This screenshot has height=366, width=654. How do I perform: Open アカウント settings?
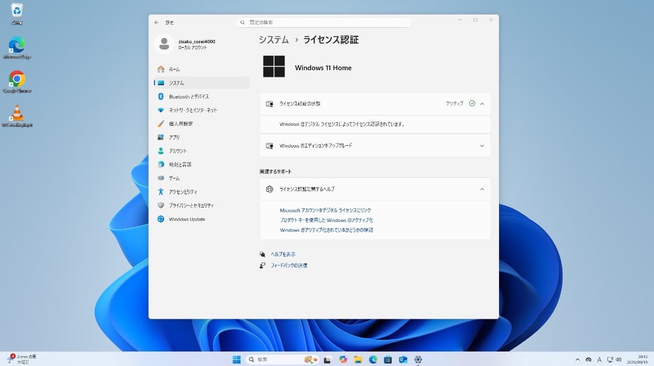pyautogui.click(x=202, y=151)
